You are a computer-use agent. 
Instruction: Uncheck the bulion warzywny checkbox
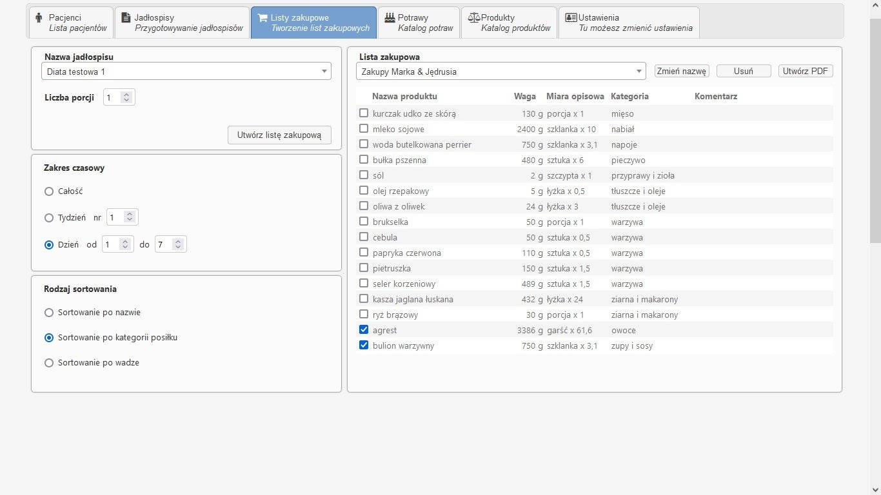click(x=364, y=345)
